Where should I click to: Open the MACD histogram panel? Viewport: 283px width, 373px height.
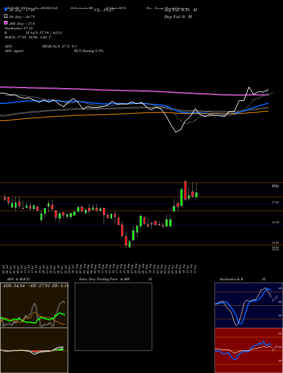click(x=34, y=350)
